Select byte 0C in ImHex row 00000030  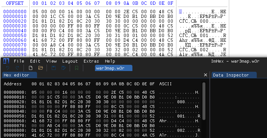pos(113,107)
